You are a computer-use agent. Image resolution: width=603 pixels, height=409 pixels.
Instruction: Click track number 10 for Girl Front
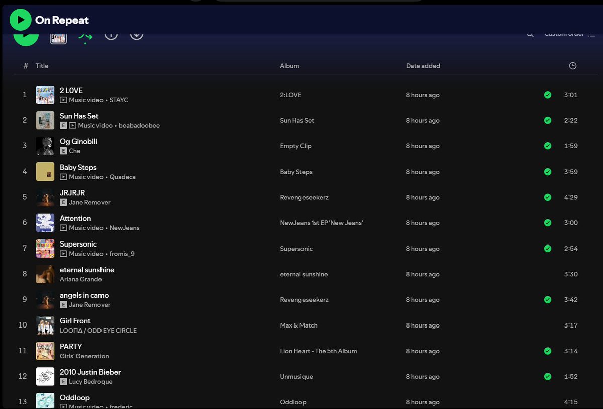[23, 325]
